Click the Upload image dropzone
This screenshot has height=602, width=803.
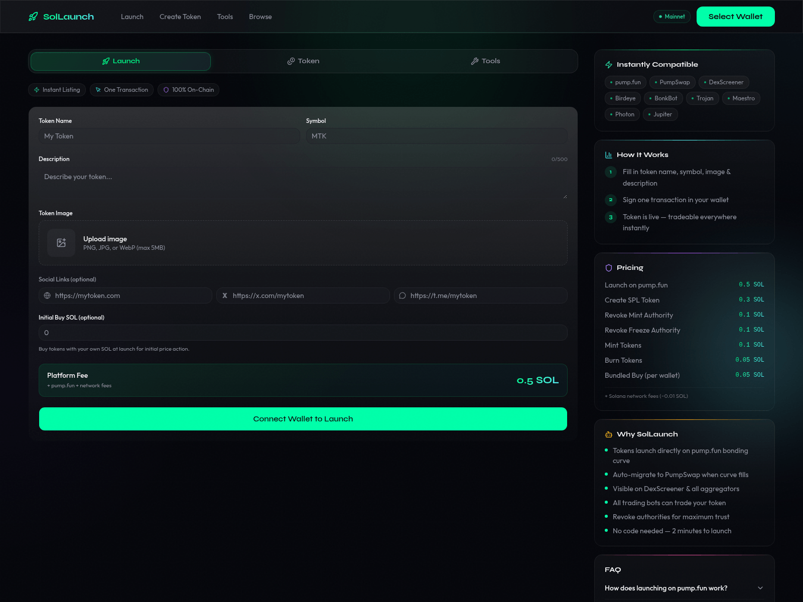click(x=303, y=243)
